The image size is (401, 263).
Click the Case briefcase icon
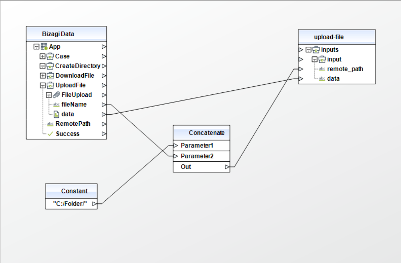coord(50,56)
